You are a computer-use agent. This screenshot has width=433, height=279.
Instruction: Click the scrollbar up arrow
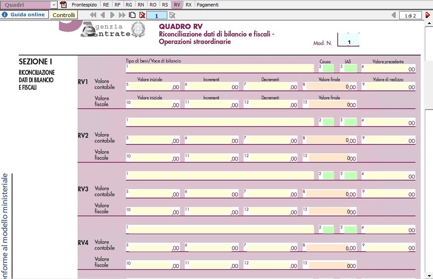(429, 23)
